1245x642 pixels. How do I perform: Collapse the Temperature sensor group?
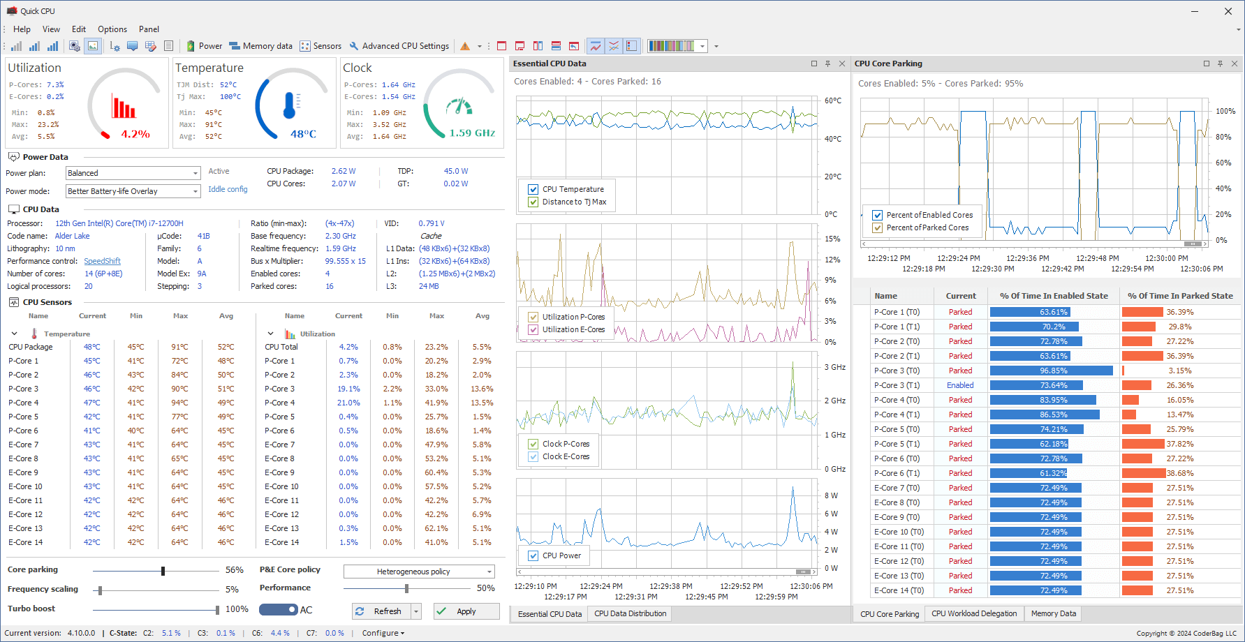pos(15,334)
